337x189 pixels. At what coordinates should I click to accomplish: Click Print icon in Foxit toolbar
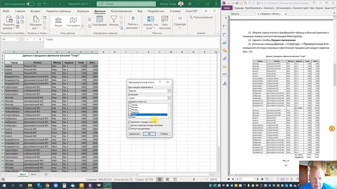(x=237, y=3)
